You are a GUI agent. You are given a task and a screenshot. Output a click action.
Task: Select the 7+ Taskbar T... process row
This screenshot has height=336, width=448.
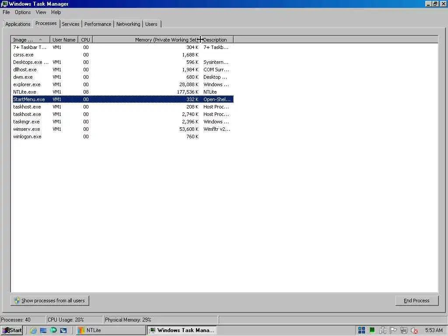click(122, 47)
